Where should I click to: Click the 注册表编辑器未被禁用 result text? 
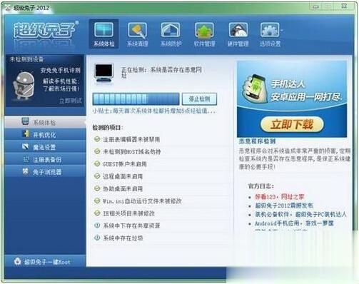point(131,139)
